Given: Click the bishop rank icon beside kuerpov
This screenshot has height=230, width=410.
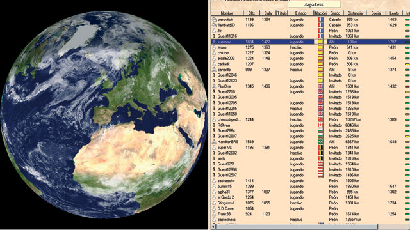Looking at the screenshot, I should pos(214,42).
